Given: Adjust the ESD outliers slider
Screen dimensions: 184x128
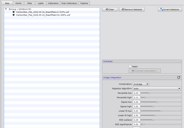Looking at the screenshot, I should click(x=161, y=120).
